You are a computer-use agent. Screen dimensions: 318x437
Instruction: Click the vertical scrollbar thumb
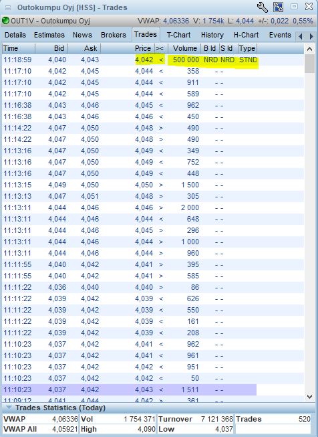point(309,64)
